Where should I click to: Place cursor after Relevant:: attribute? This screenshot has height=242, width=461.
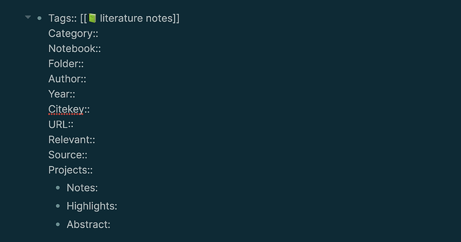(x=96, y=139)
